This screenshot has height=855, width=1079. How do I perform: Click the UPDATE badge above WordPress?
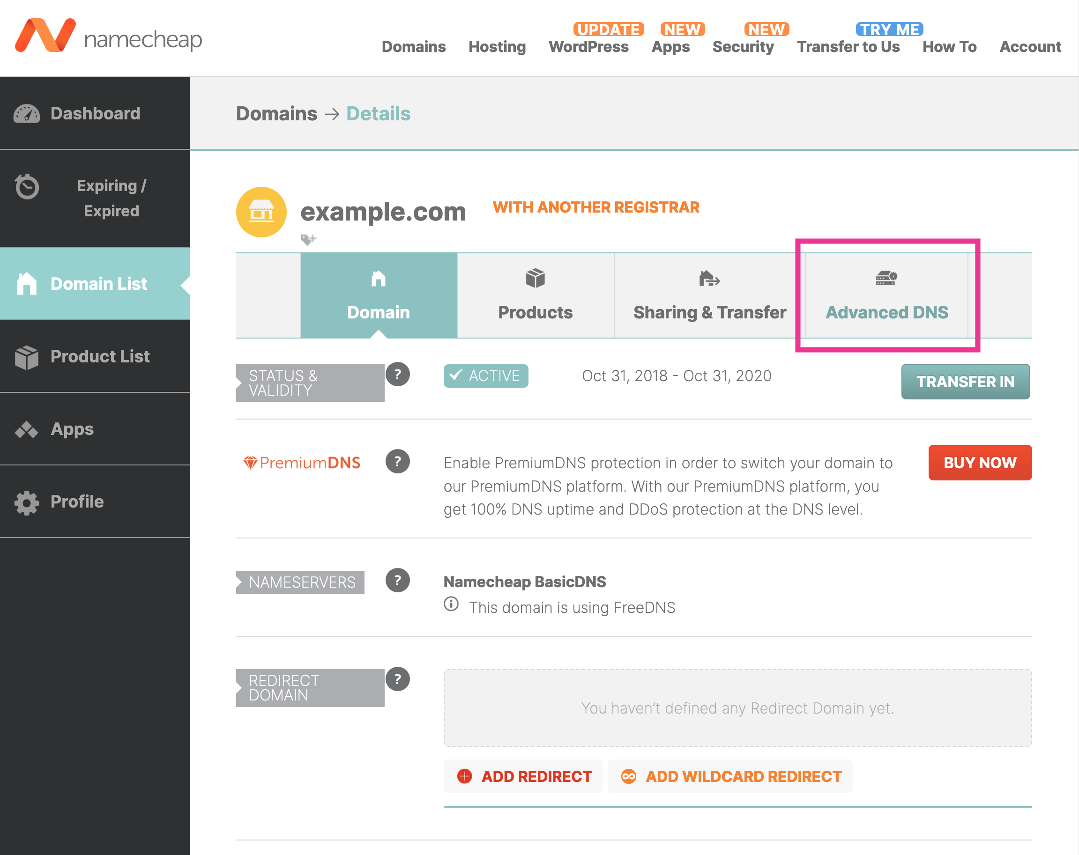tap(608, 29)
